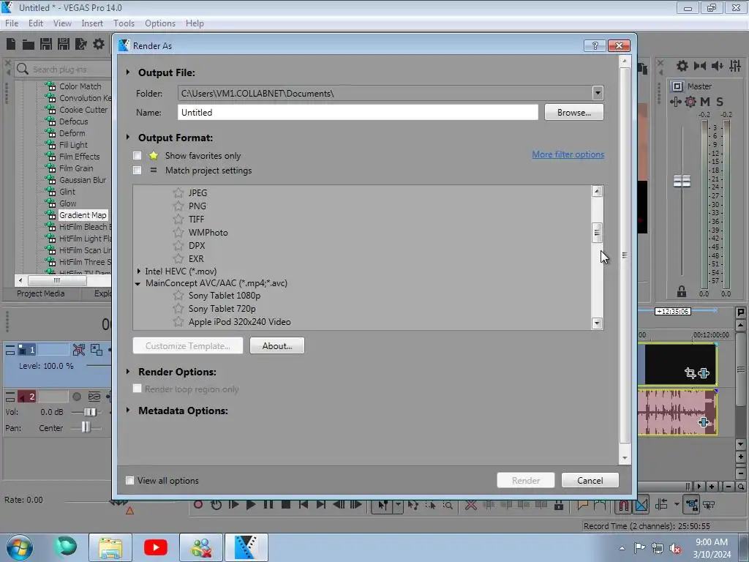Click the red X delete icon in edit toolbar
749x562 pixels.
(x=471, y=505)
